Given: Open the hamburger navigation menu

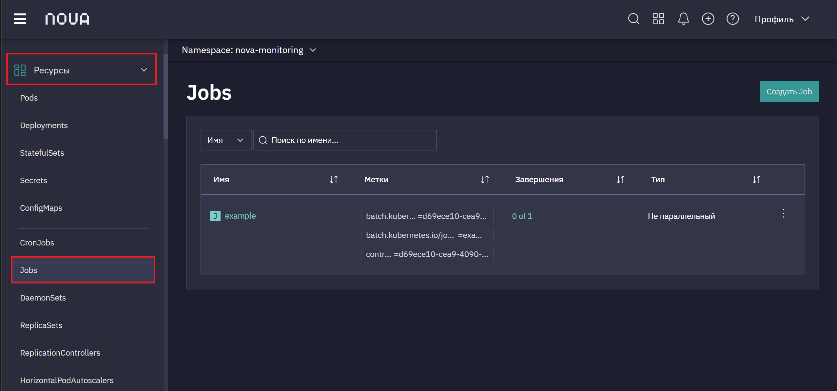Looking at the screenshot, I should pyautogui.click(x=20, y=19).
